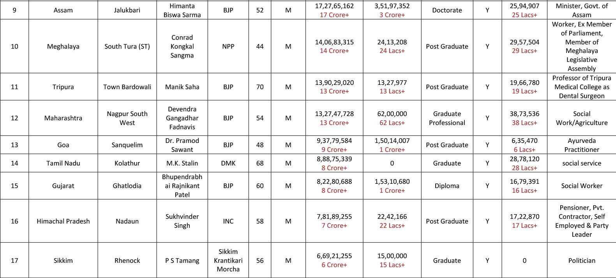Click the Ghatlodia constituency cell

click(x=127, y=186)
